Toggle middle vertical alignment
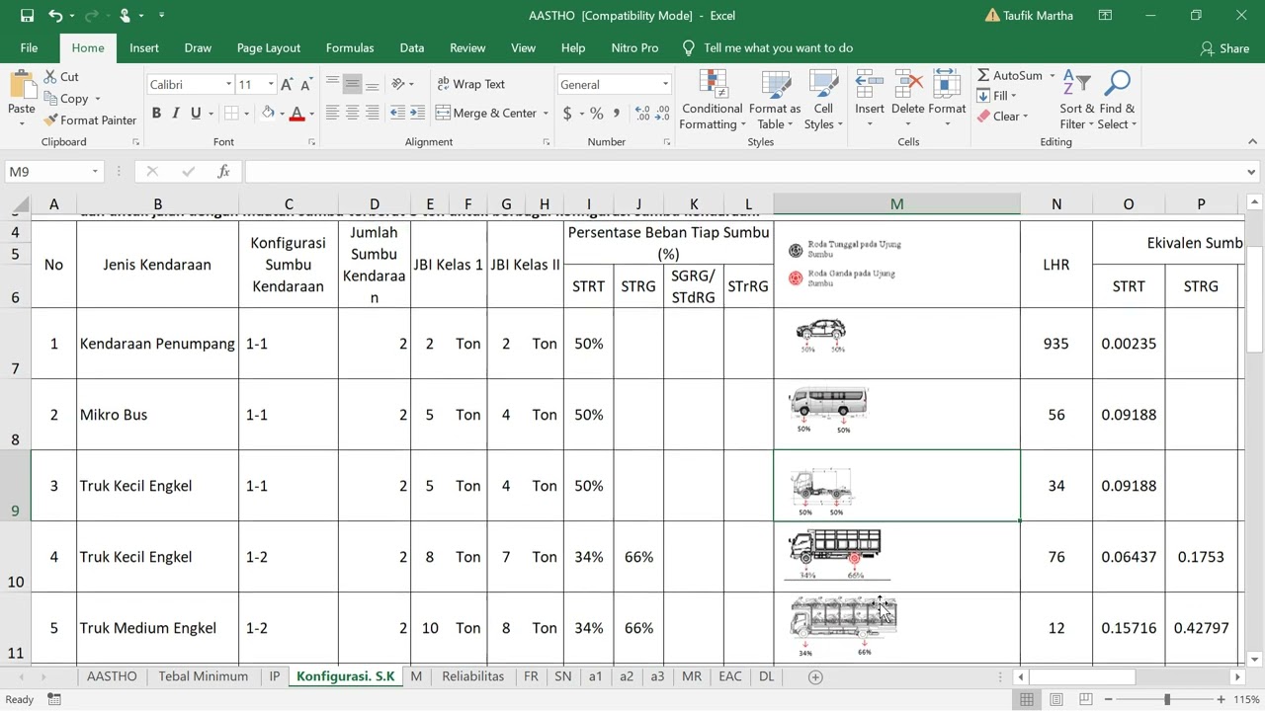 [x=353, y=84]
